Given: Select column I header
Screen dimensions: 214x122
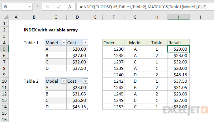Looking at the screenshot, I should [x=179, y=17].
